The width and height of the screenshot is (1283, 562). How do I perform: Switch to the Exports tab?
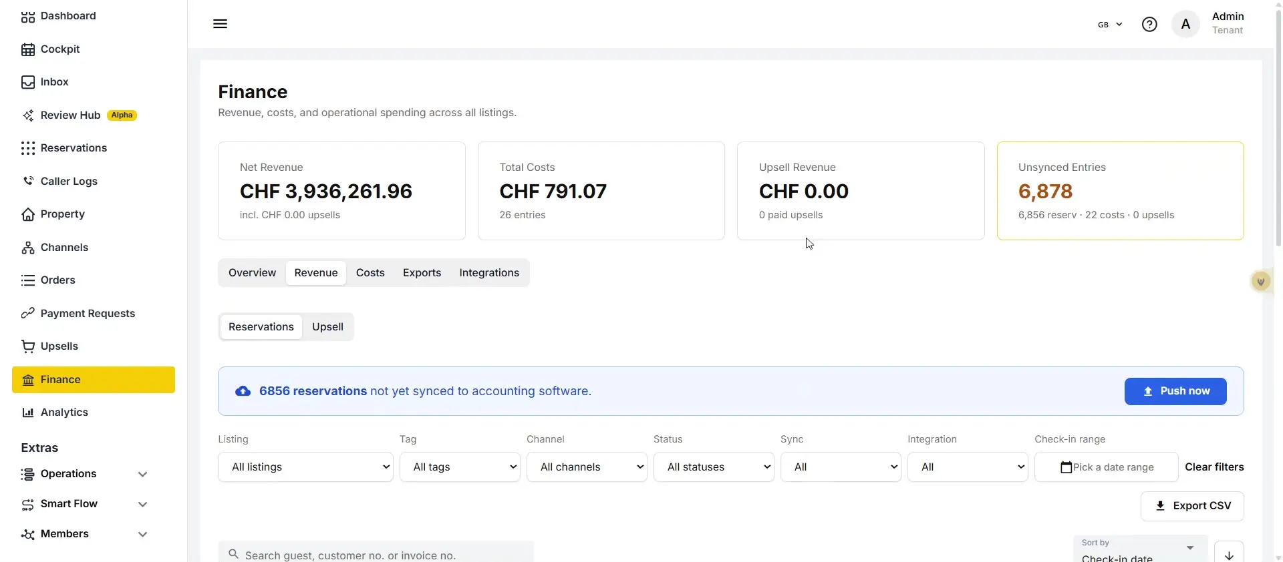[x=422, y=273]
